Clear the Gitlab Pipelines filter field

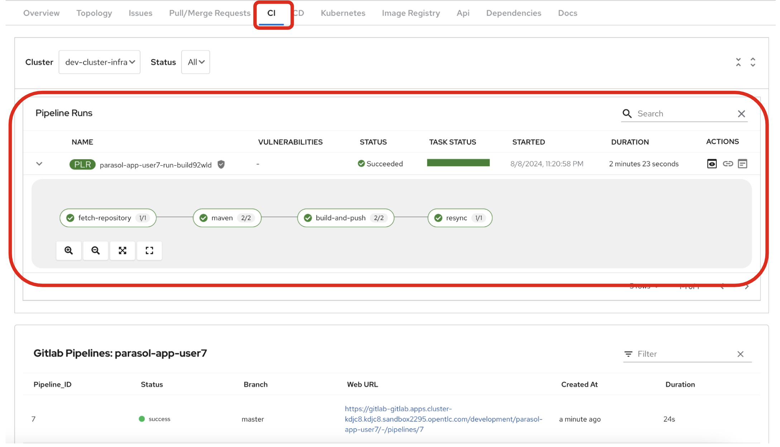pos(740,354)
